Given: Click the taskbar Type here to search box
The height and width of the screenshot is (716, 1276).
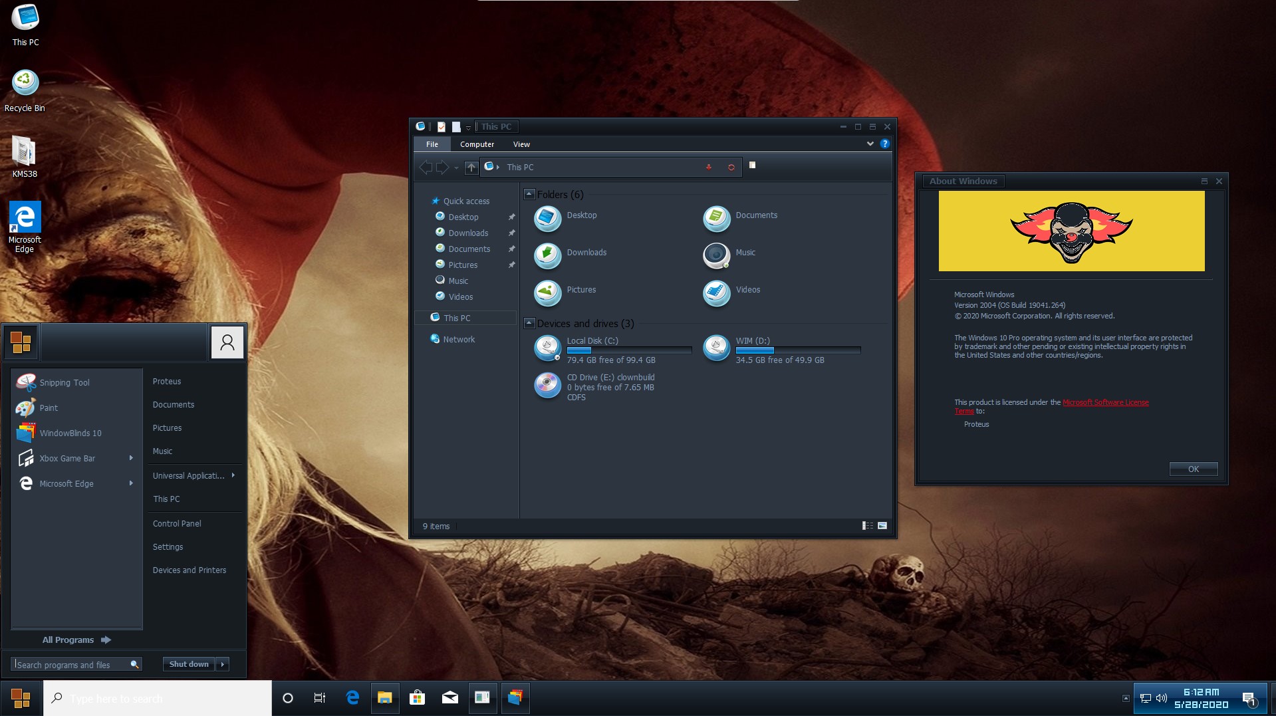Looking at the screenshot, I should point(158,698).
